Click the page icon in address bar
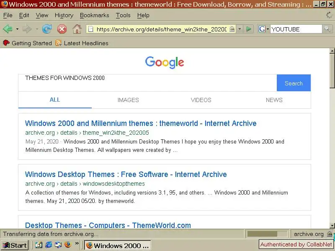This screenshot has height=251, width=335. point(91,29)
